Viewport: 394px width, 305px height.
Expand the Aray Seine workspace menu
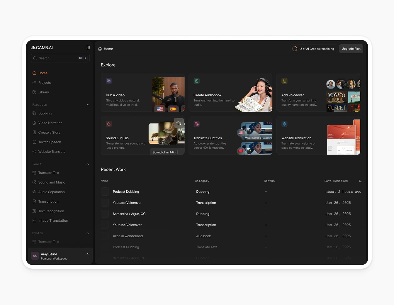click(x=87, y=254)
